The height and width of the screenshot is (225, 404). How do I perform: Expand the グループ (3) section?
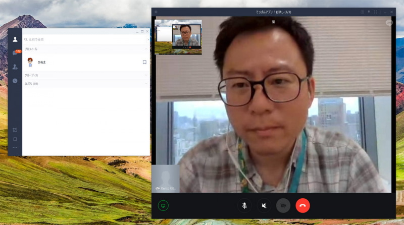point(146,75)
